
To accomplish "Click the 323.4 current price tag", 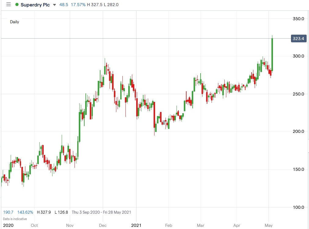I will point(298,38).
